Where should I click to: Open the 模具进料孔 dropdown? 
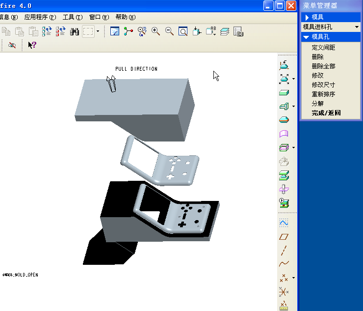[x=331, y=27]
